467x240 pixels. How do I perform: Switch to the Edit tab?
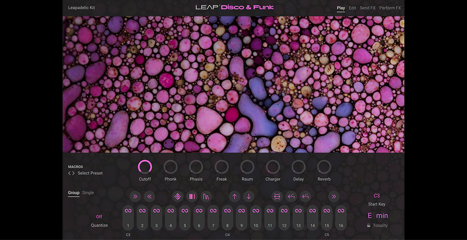[x=352, y=8]
